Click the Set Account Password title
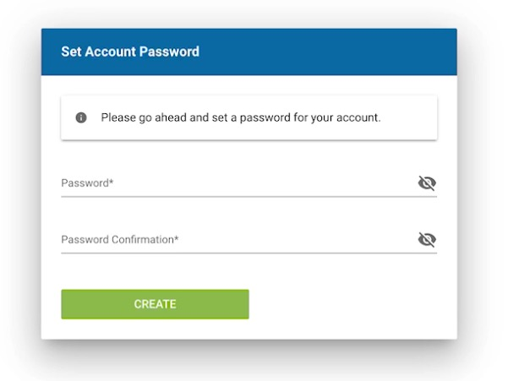508x381 pixels. pyautogui.click(x=130, y=52)
